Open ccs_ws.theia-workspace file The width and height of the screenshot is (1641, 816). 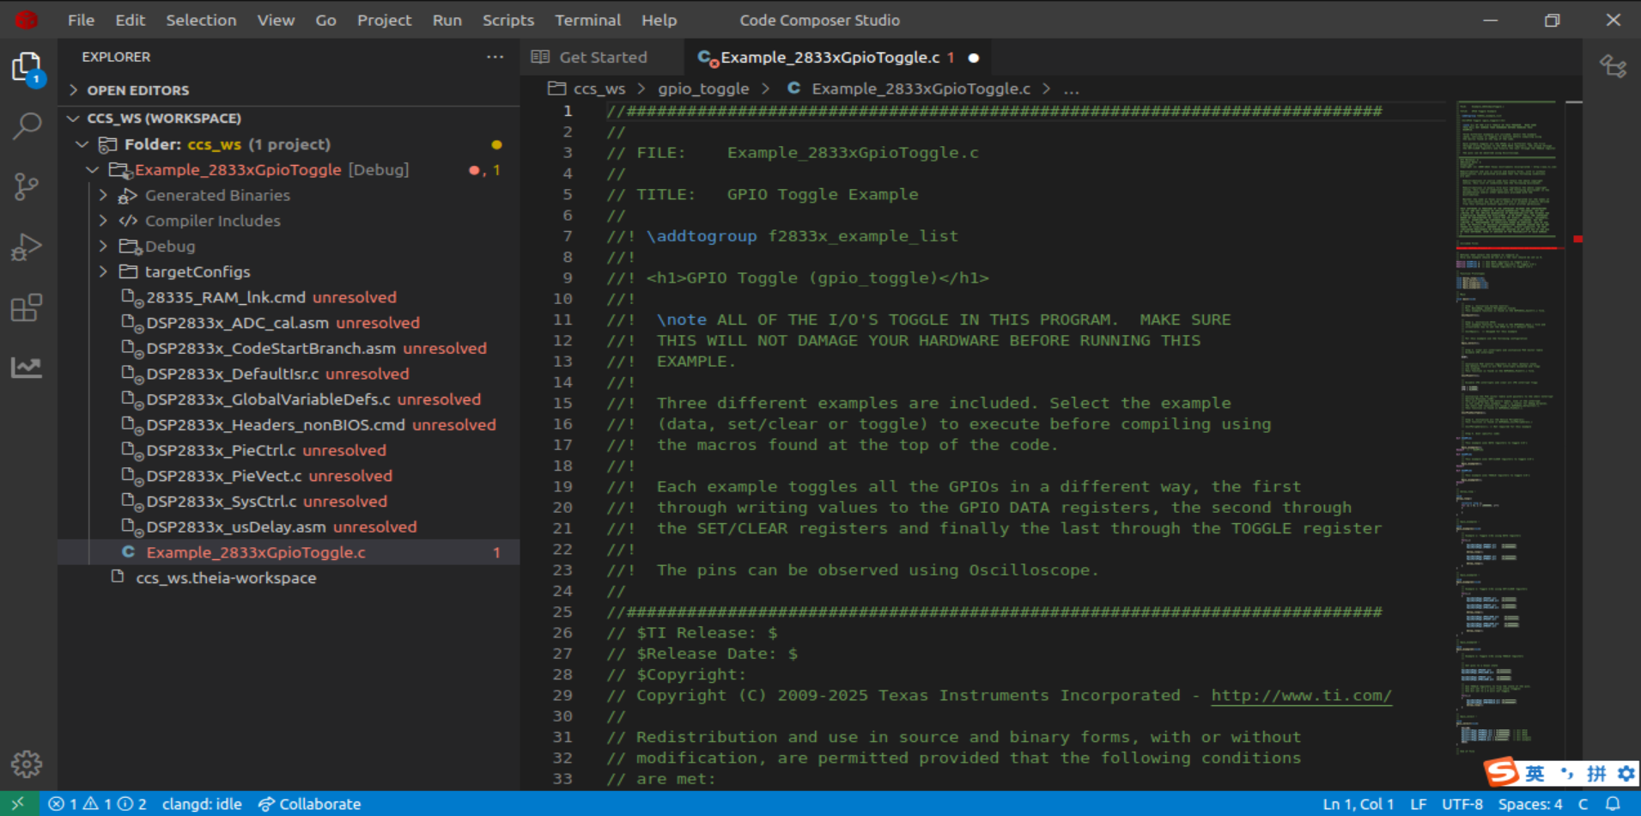226,578
